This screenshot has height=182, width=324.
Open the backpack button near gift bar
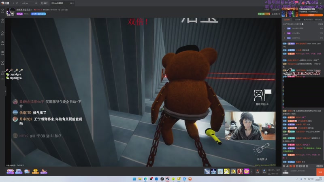point(264,171)
